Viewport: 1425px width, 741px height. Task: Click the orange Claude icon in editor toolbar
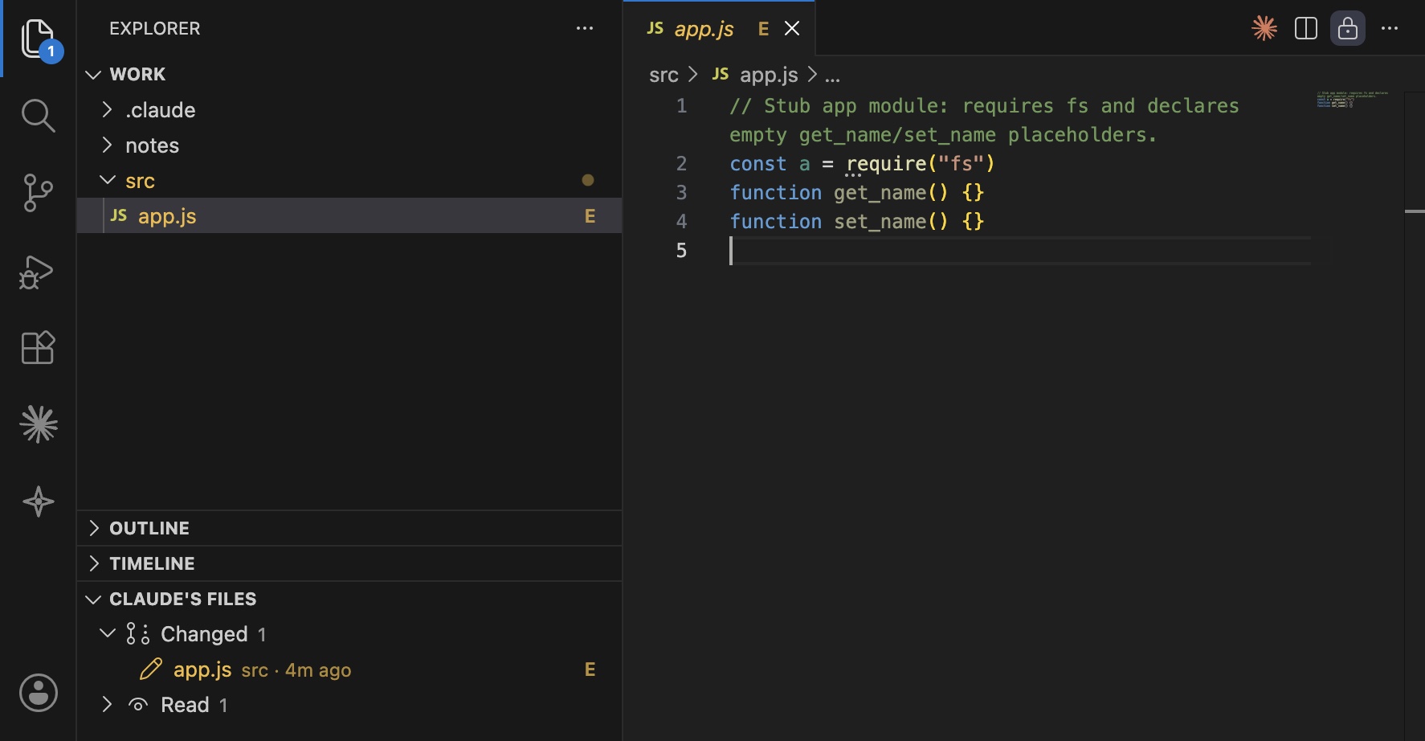(x=1264, y=29)
